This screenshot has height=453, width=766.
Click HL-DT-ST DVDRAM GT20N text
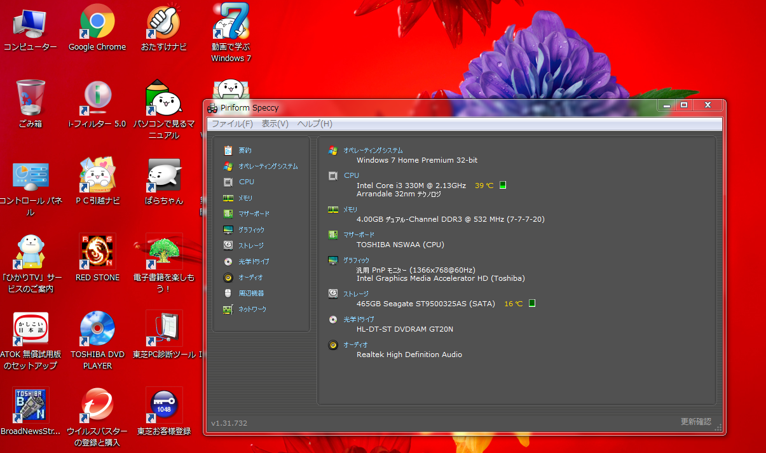click(405, 329)
